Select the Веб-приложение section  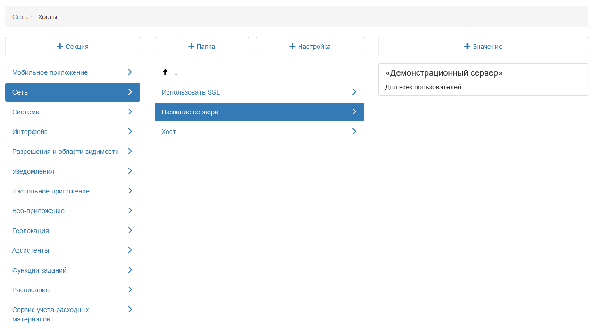39,211
